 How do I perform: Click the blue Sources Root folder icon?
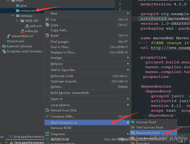[x=133, y=122]
